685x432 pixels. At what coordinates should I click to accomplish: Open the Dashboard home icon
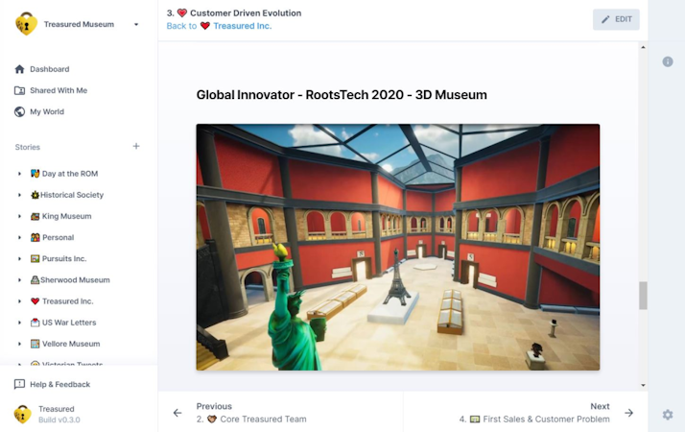click(x=19, y=69)
